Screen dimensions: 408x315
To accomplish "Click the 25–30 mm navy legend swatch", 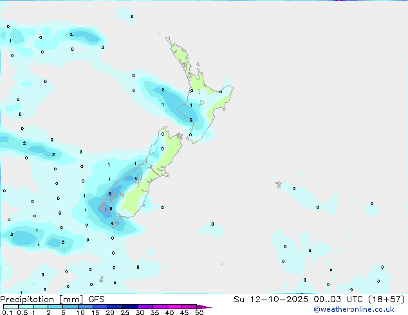I will [129, 307].
